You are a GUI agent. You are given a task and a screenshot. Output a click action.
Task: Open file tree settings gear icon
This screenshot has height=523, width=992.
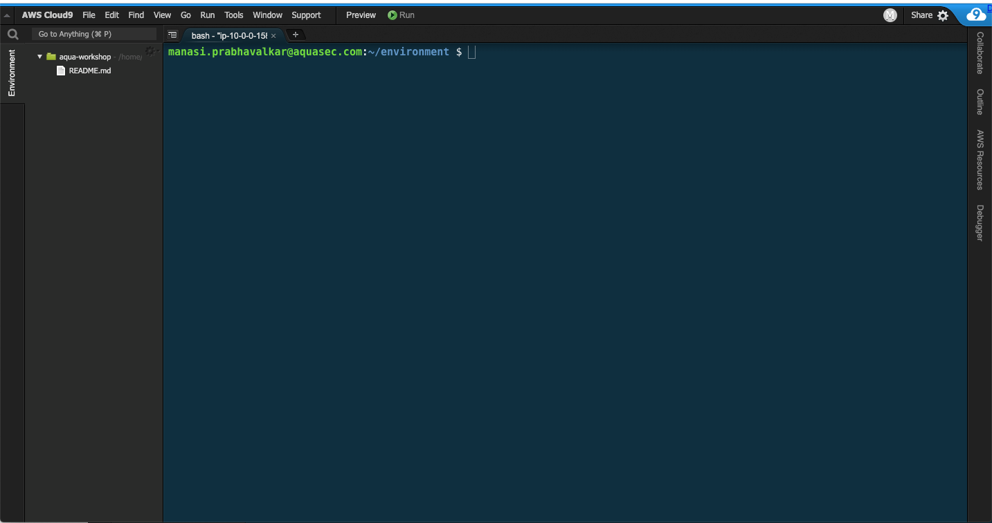coord(150,51)
